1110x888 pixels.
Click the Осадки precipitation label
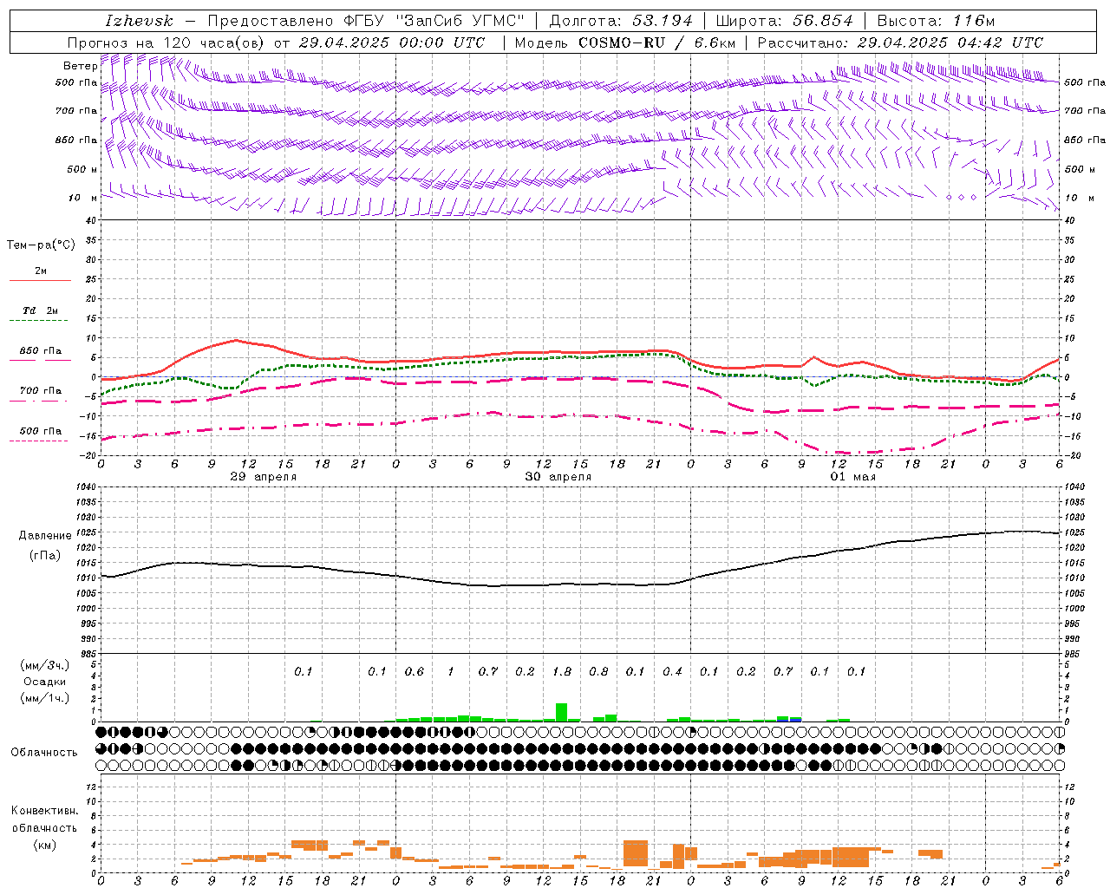click(x=45, y=682)
